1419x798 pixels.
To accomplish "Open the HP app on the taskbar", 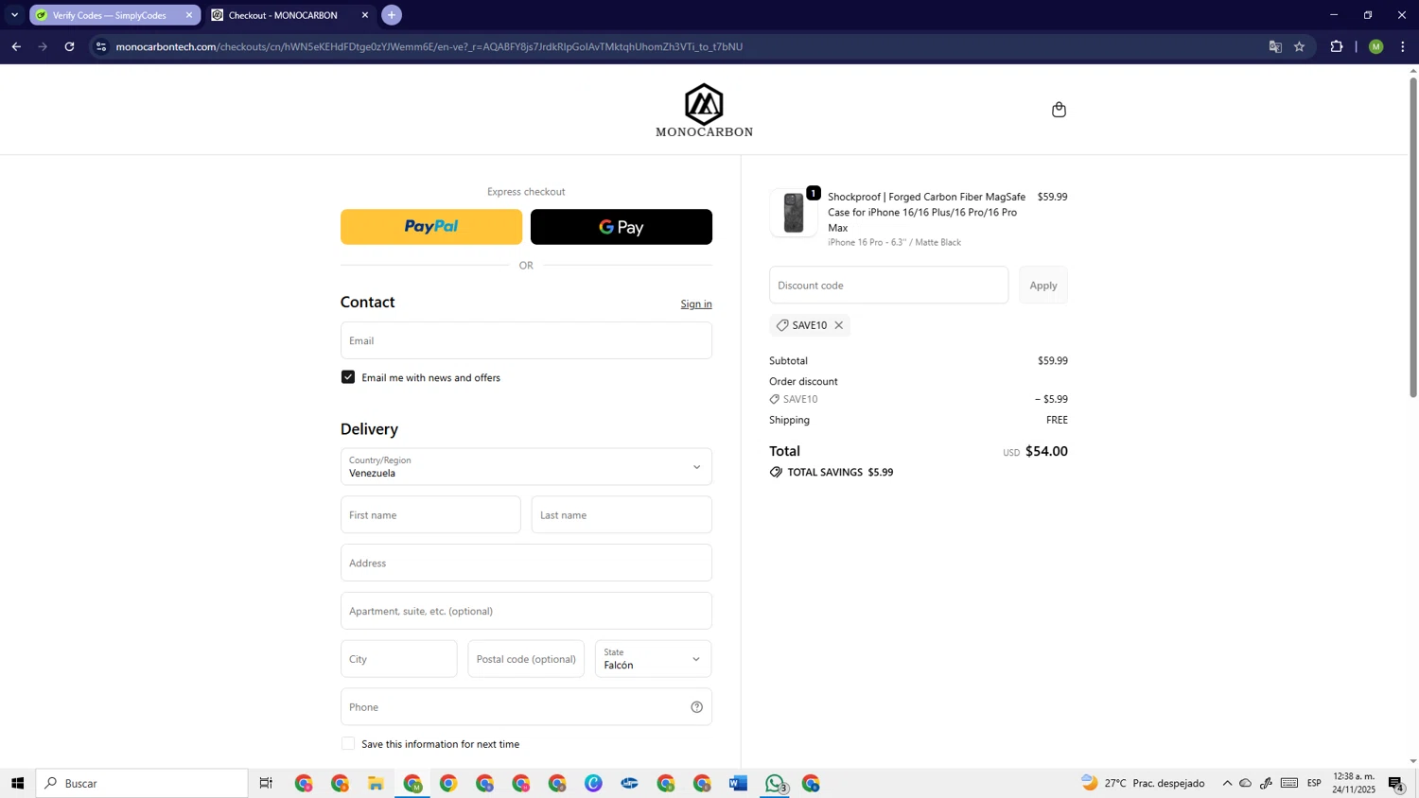I will point(630,783).
